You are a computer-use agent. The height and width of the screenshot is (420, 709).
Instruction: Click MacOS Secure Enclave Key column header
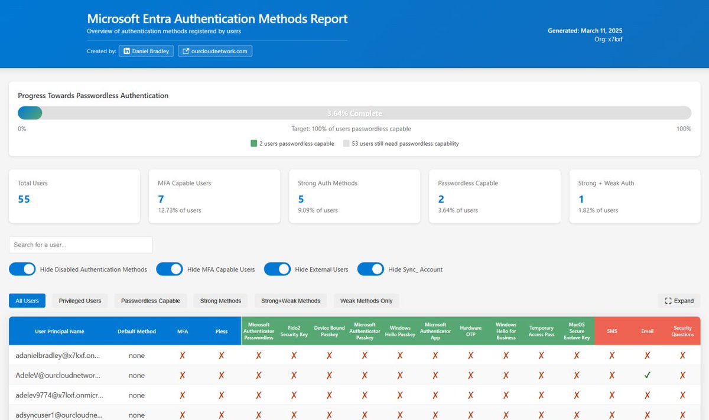[577, 331]
